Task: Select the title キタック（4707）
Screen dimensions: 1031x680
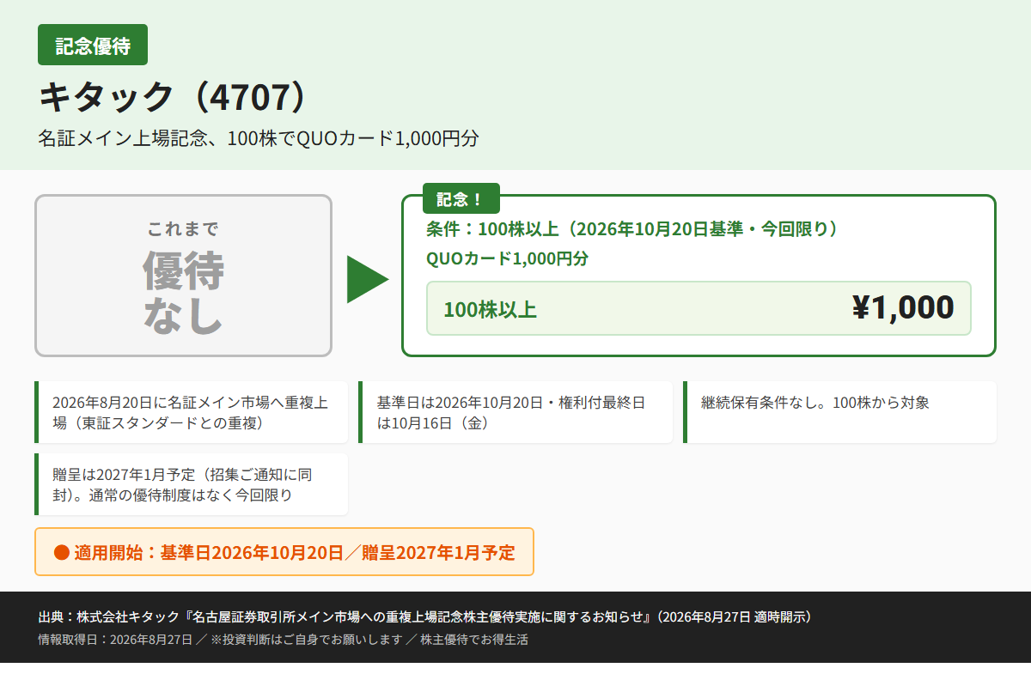Action: 173,98
